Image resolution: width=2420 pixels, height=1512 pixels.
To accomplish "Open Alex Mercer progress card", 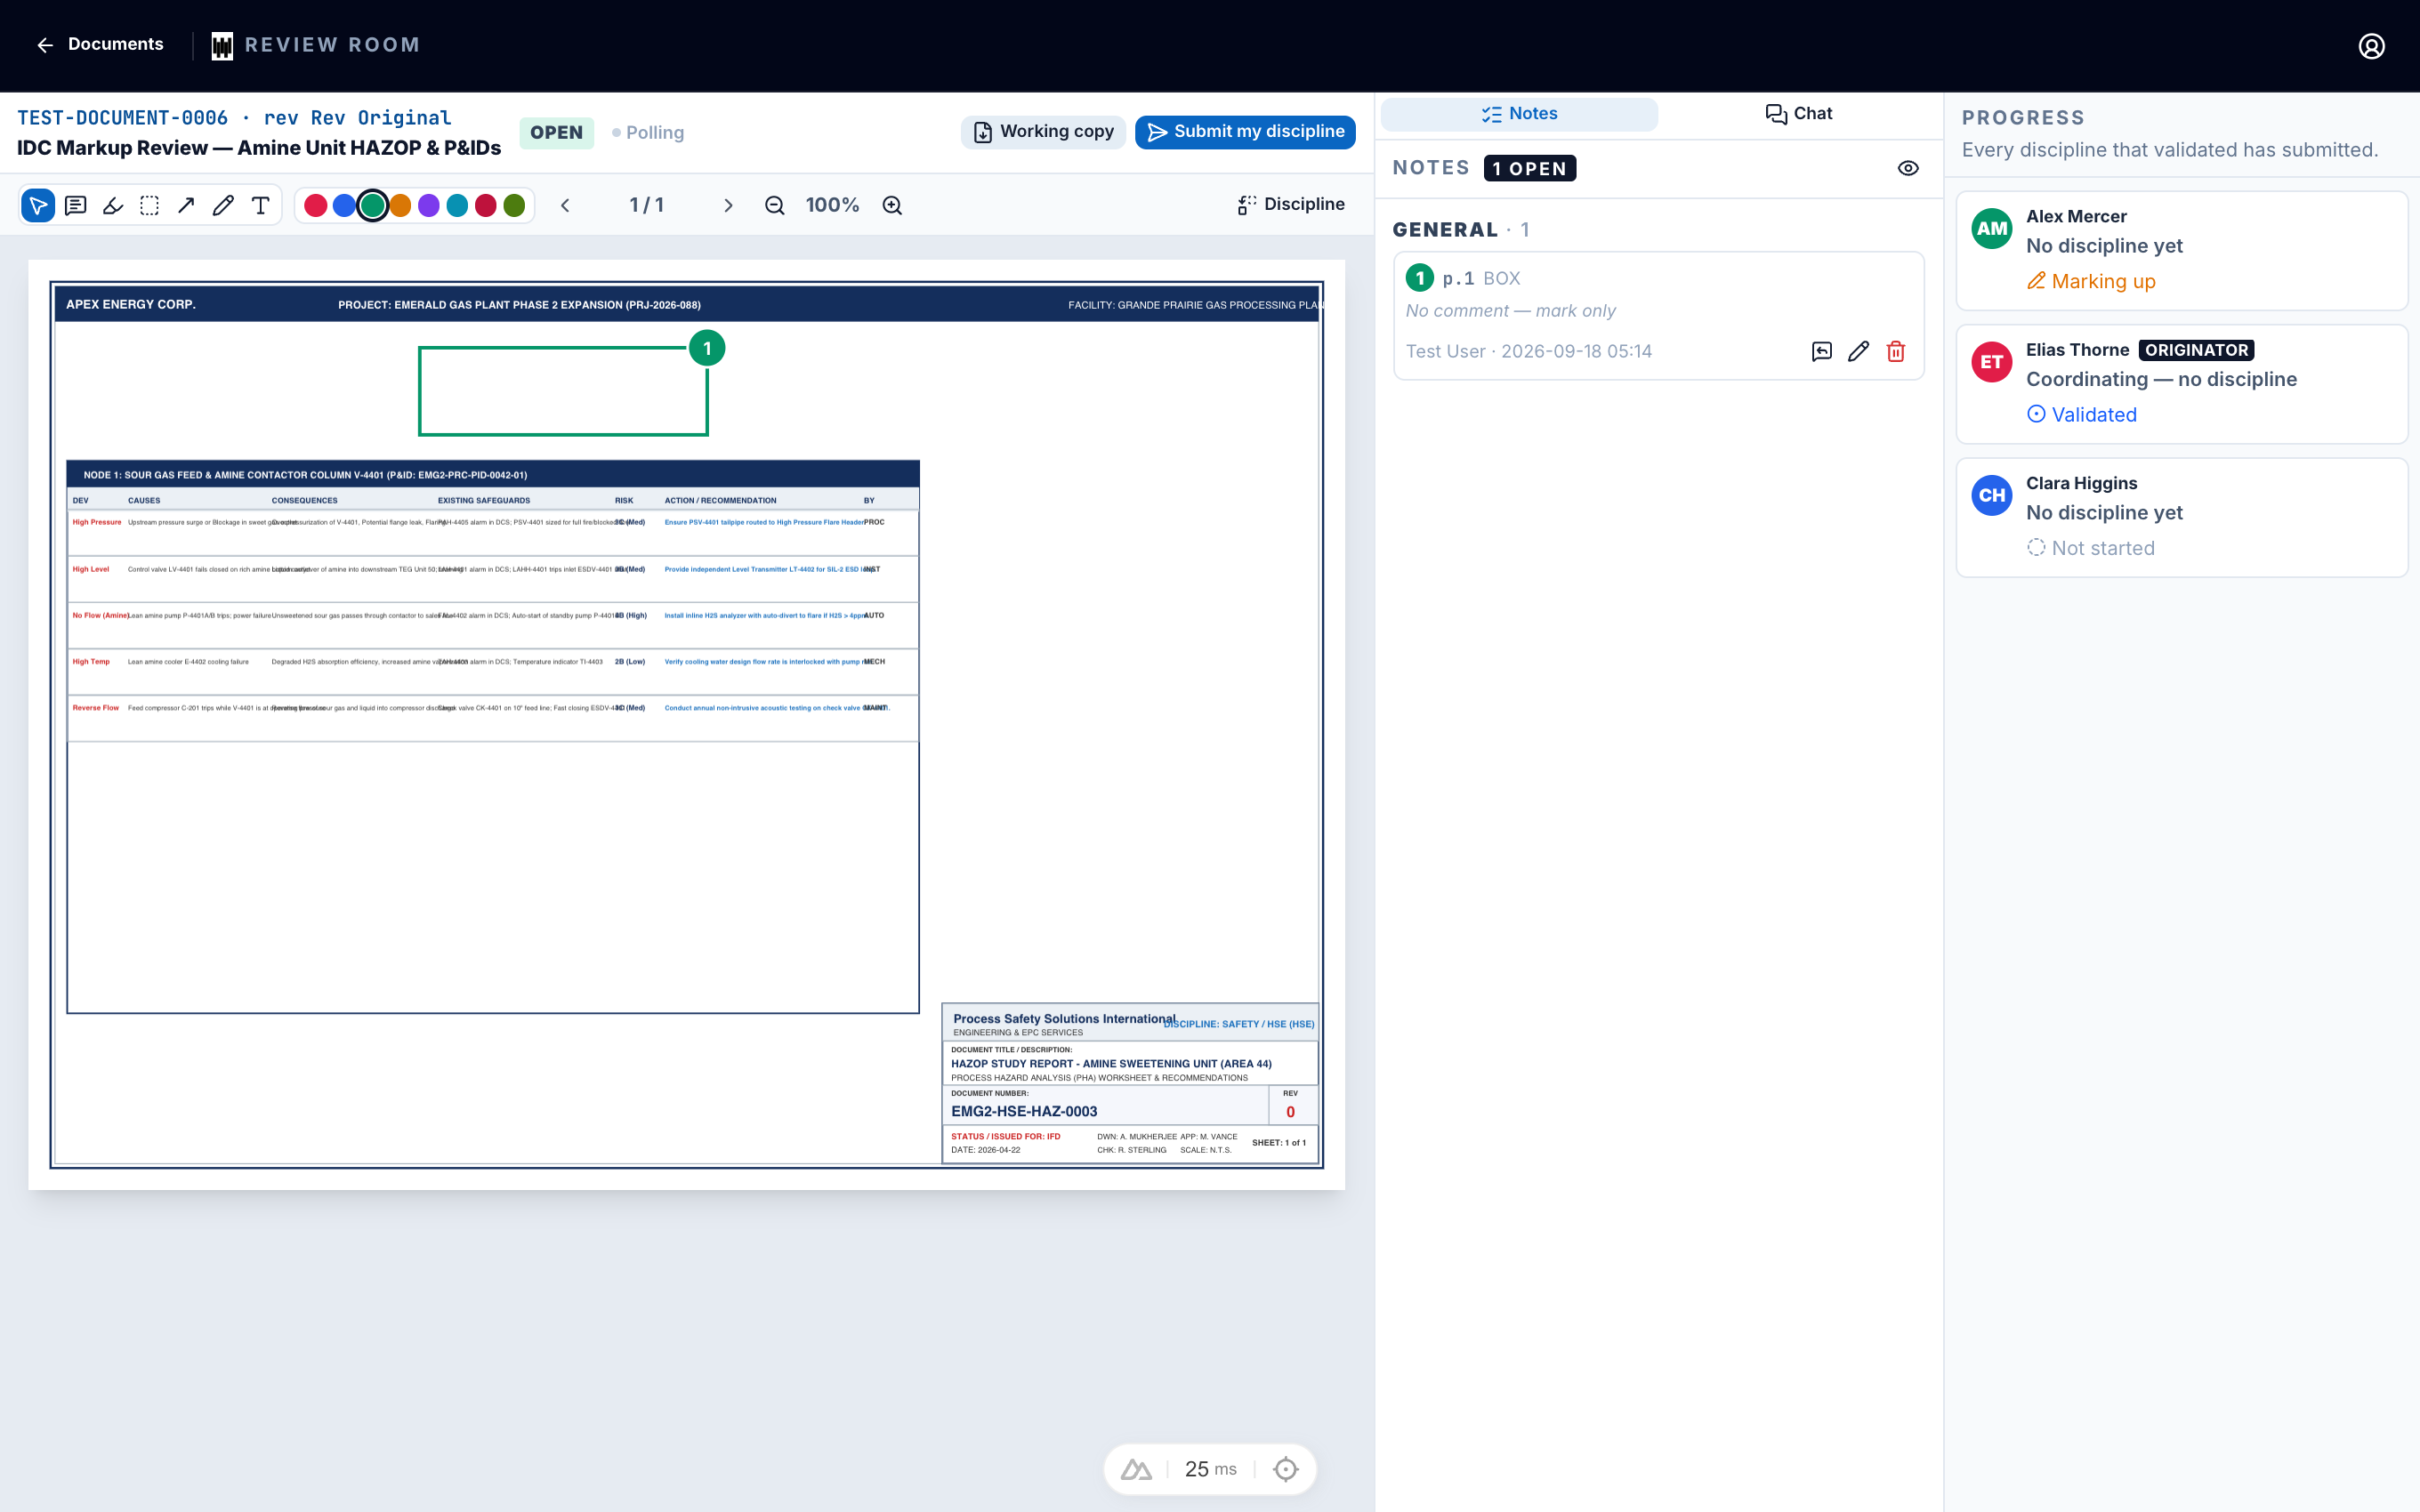I will point(2181,250).
